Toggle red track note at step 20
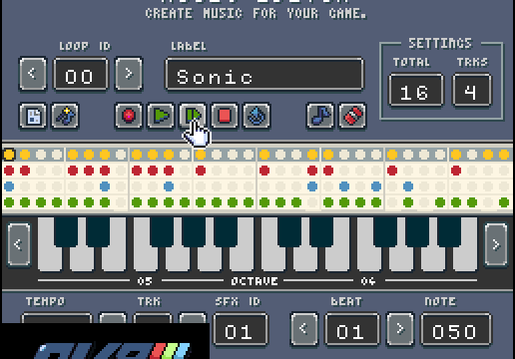 pos(312,171)
